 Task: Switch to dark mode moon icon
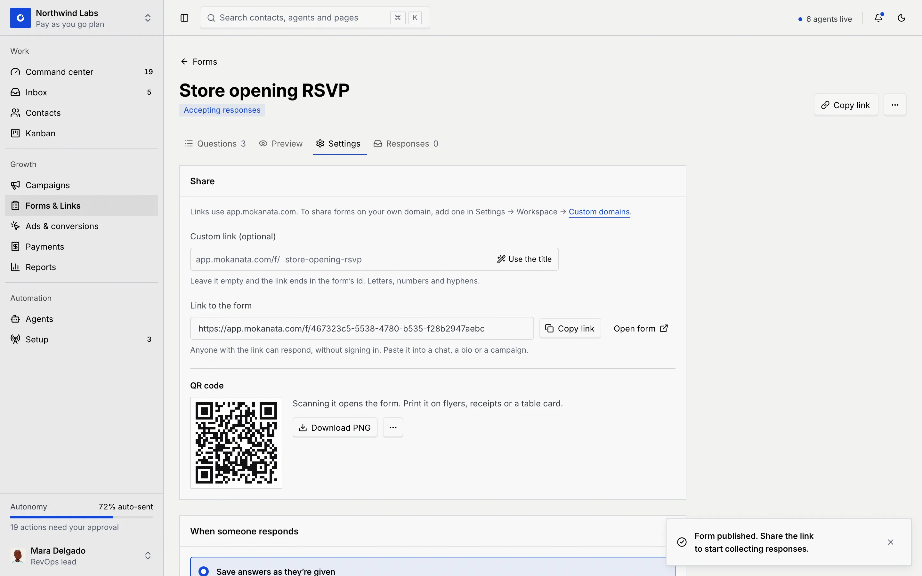pyautogui.click(x=902, y=18)
